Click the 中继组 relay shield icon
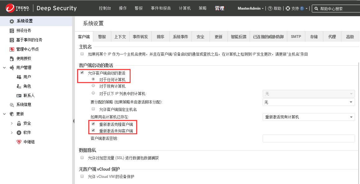Viewport: 360px width, 184px height. coord(19,142)
